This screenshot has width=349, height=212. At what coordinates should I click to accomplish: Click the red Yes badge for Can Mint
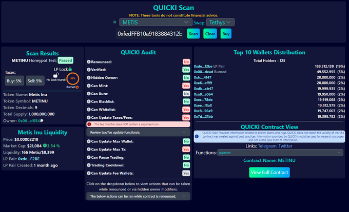coord(186,86)
